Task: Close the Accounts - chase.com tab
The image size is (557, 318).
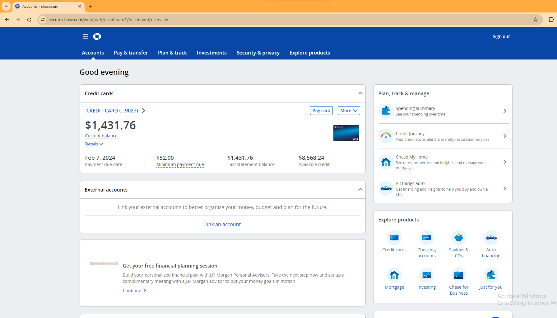Action: point(80,6)
